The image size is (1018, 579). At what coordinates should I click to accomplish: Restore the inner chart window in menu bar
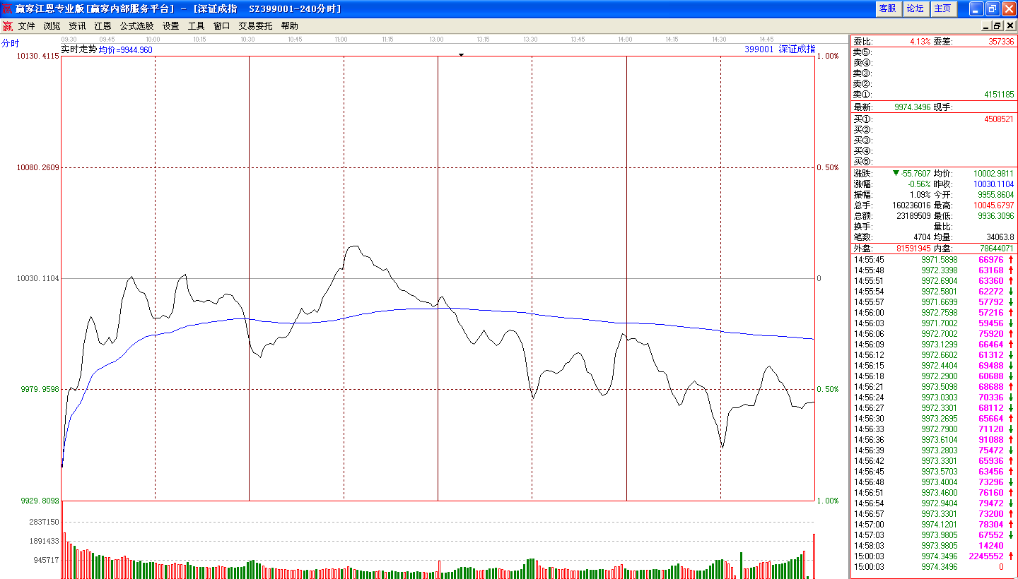tap(997, 26)
